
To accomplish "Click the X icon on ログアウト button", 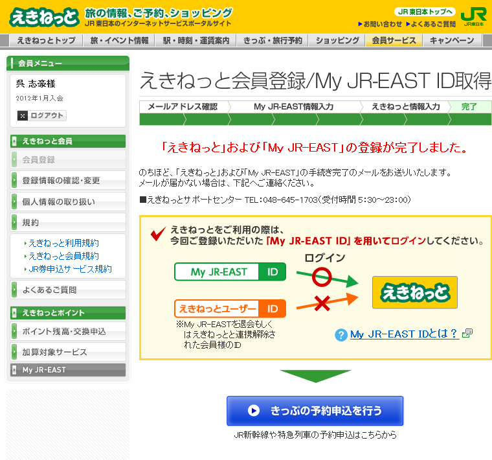I will pyautogui.click(x=22, y=115).
